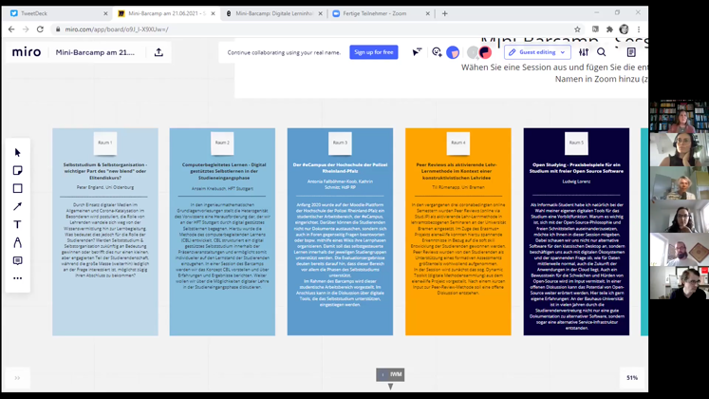Select the cursor tool in Miro toolbar
709x399 pixels.
pos(17,153)
